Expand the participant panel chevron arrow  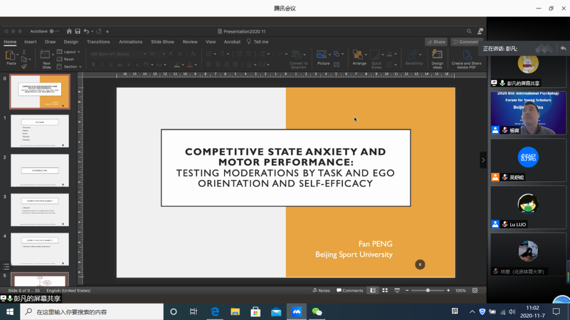483,160
